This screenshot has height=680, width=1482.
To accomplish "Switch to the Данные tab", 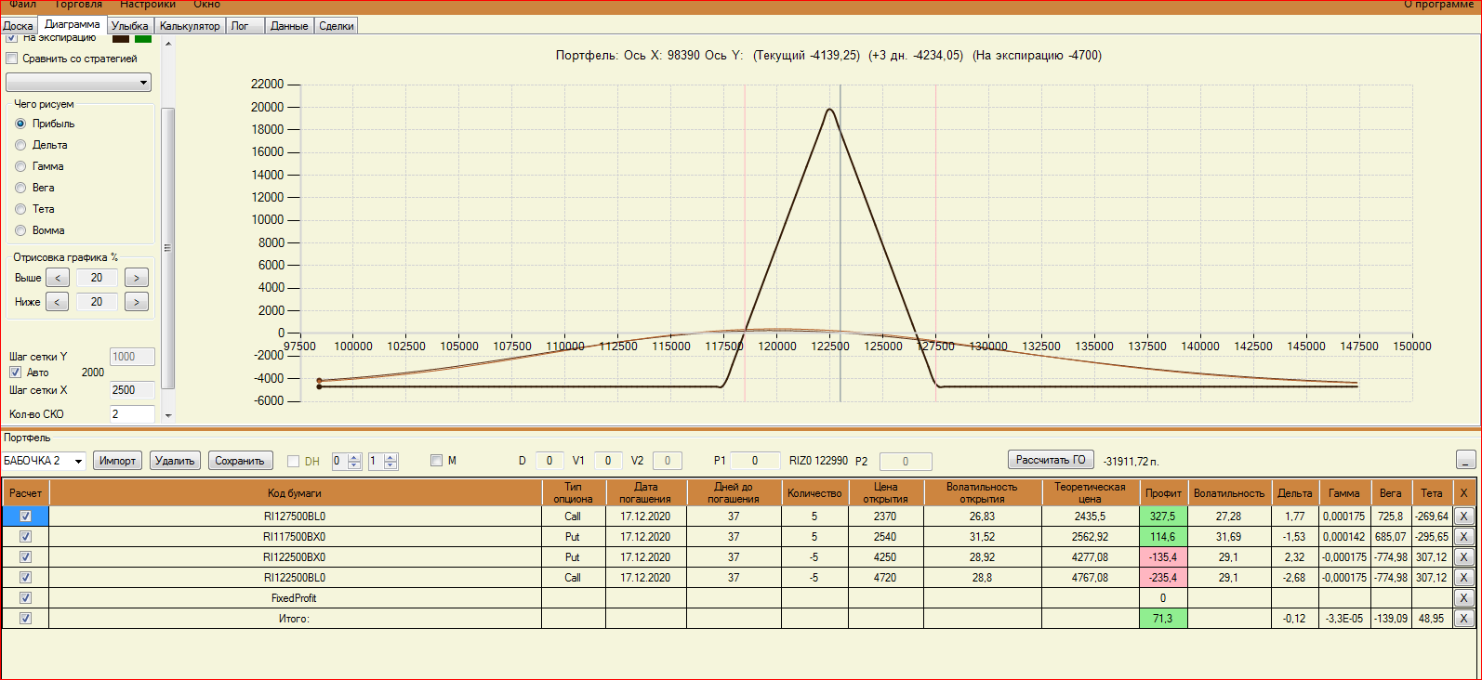I will click(289, 26).
